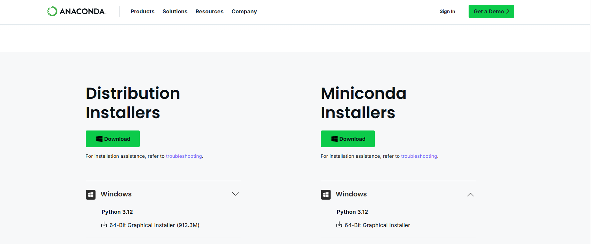Click 64-Bit Graphical Installer (912.3M) link
The width and height of the screenshot is (591, 244).
coord(154,225)
